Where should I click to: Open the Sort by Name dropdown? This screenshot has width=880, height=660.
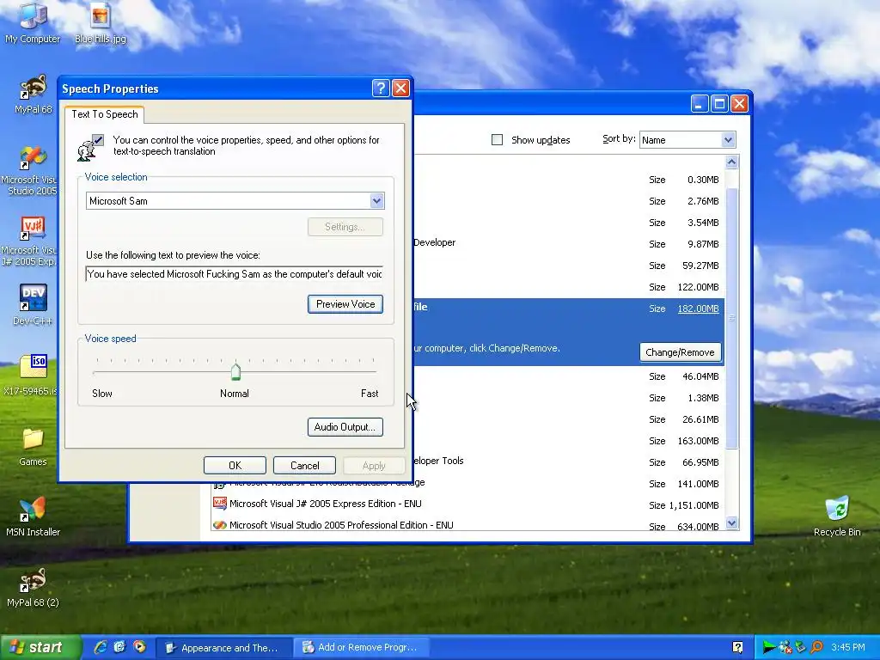(x=728, y=140)
